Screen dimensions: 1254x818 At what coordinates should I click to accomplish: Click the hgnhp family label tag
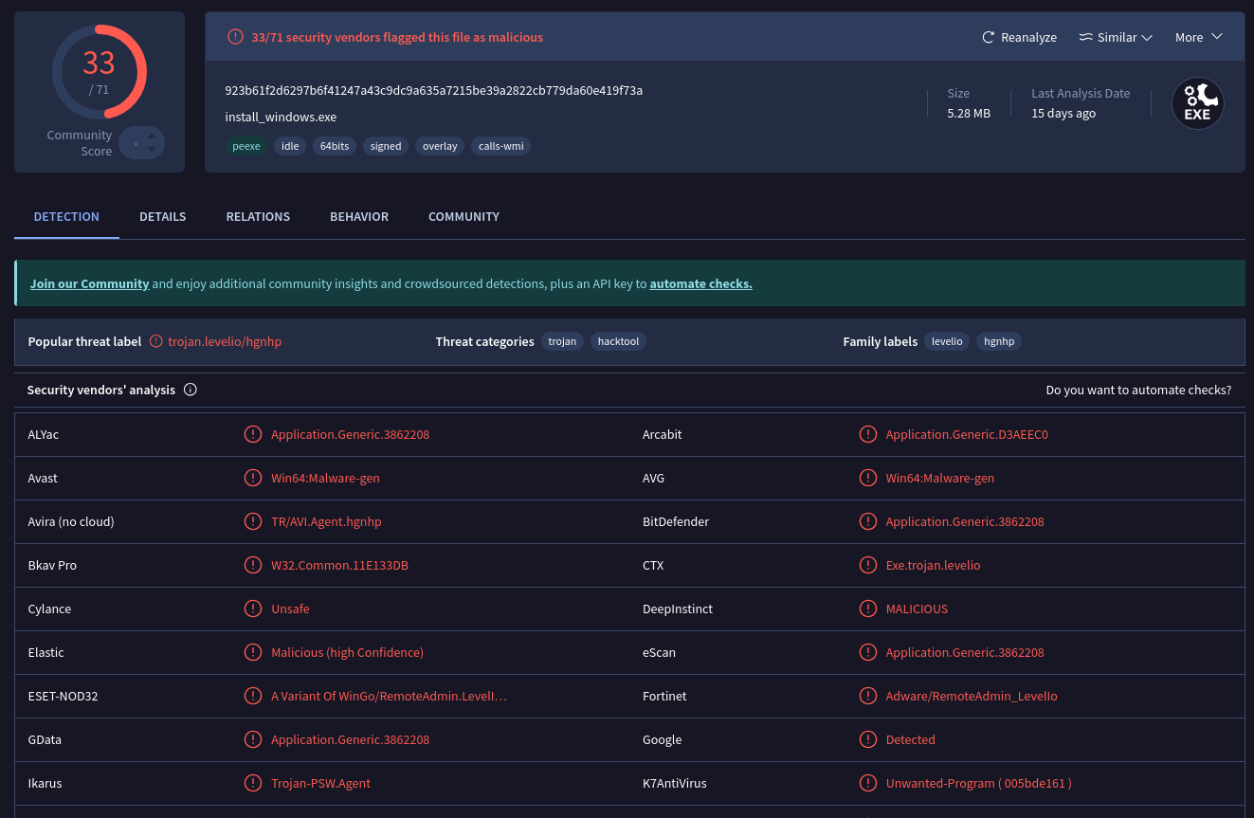[999, 341]
